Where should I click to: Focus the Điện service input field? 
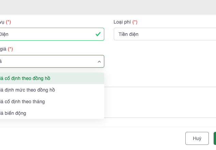coord(44,34)
